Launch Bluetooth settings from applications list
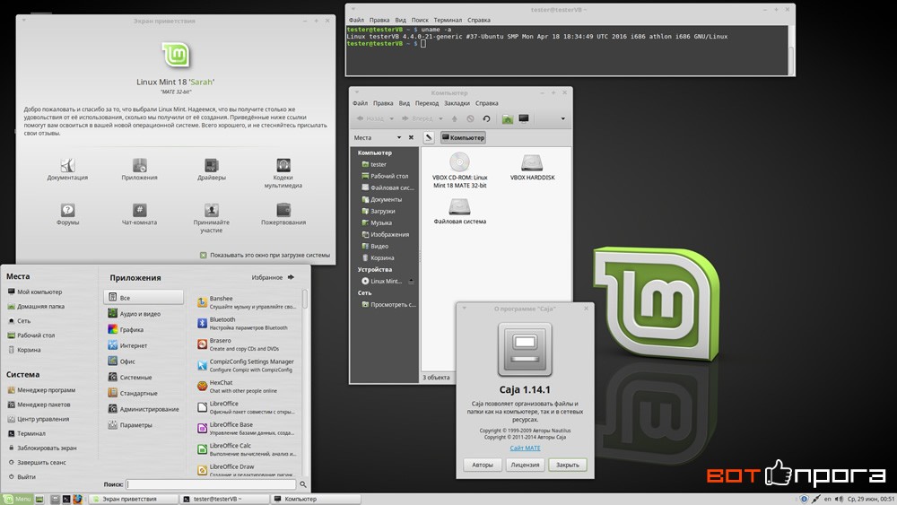 tap(248, 324)
